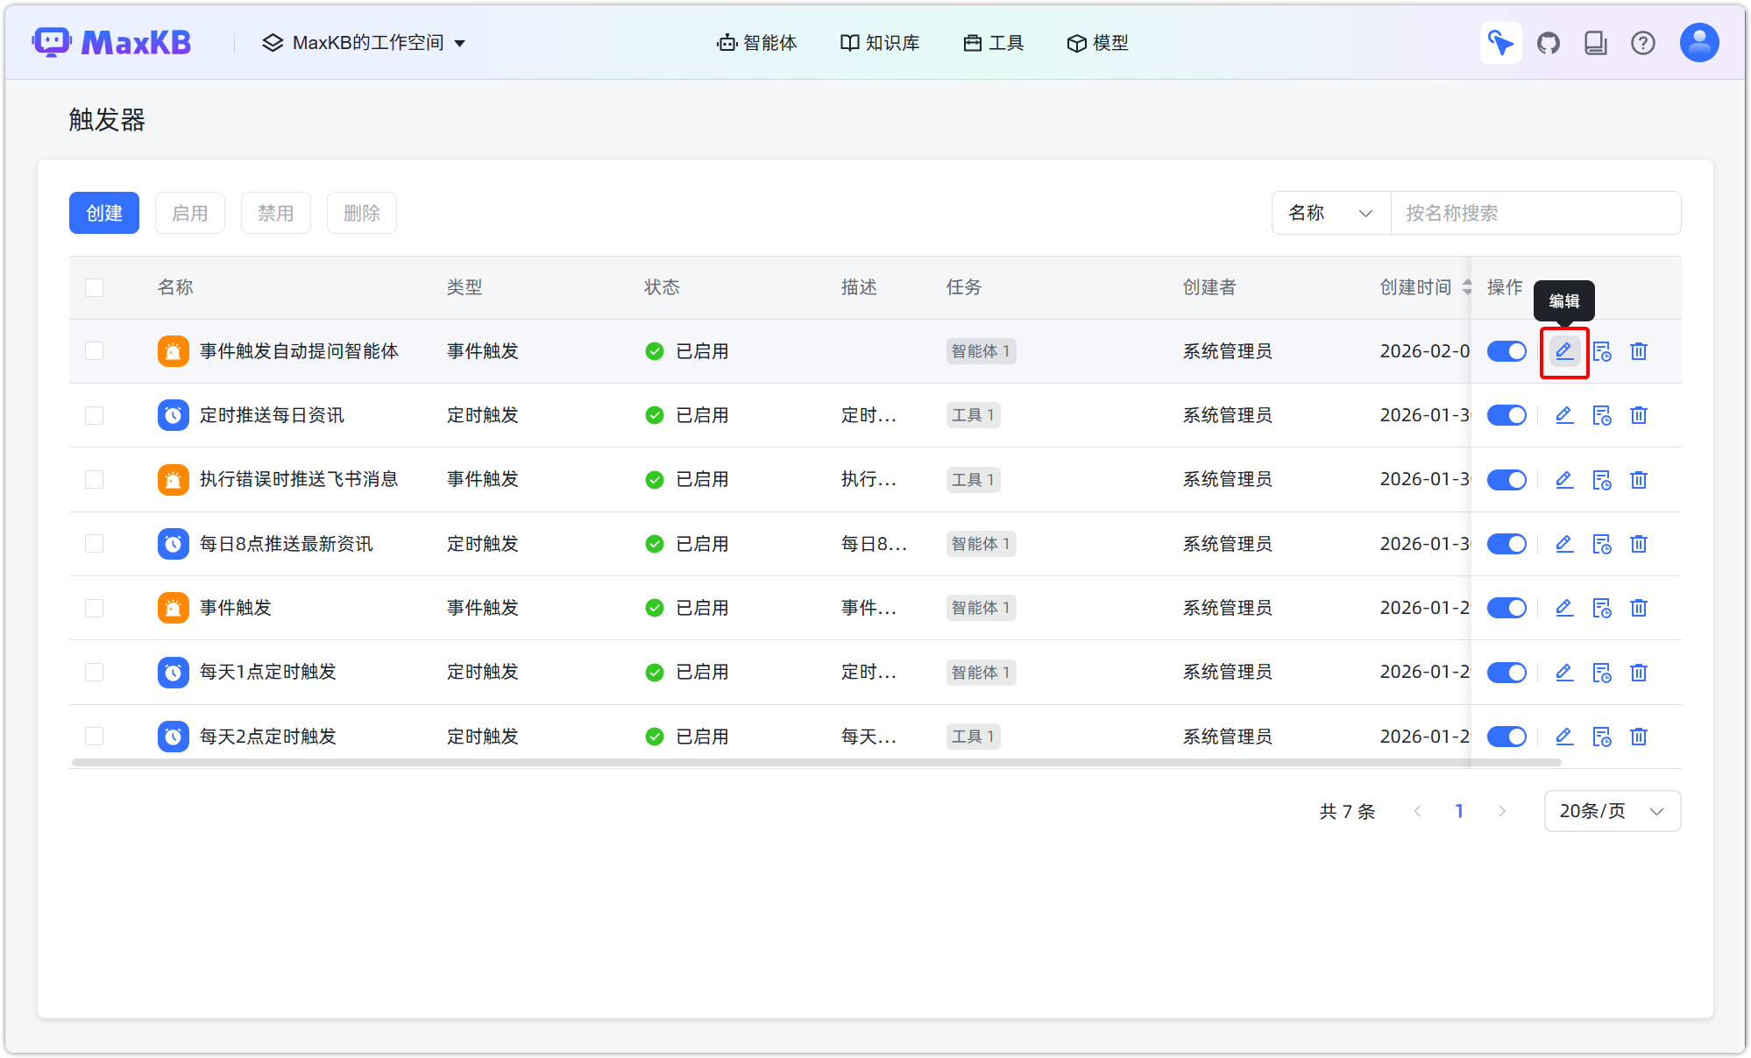The image size is (1751, 1058).
Task: Click the 删除 bulk delete button
Action: [x=361, y=212]
